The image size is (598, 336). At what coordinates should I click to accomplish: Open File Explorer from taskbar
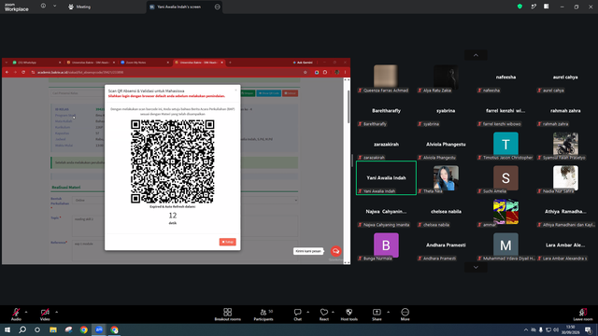[x=53, y=329]
